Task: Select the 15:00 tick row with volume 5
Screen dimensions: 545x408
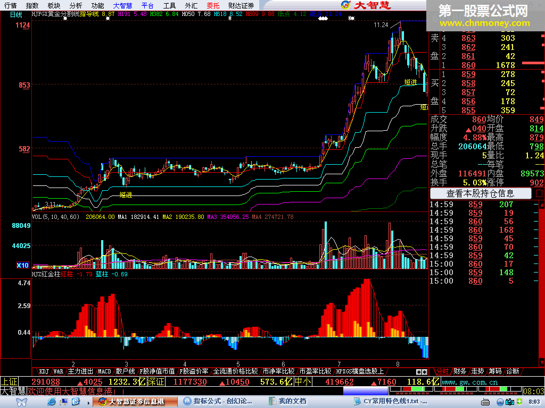Action: [x=484, y=281]
